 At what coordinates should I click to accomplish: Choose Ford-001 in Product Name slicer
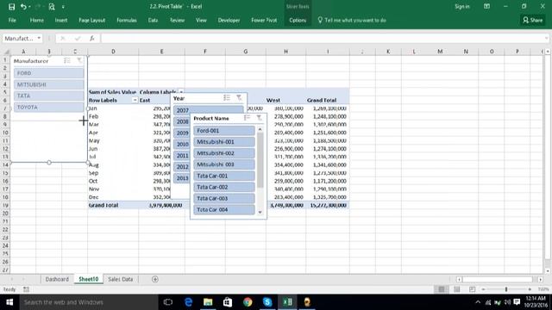224,130
